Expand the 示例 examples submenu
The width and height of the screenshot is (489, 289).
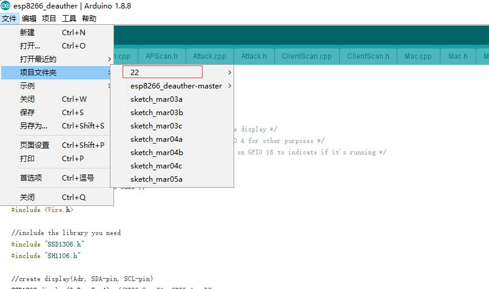coord(27,86)
